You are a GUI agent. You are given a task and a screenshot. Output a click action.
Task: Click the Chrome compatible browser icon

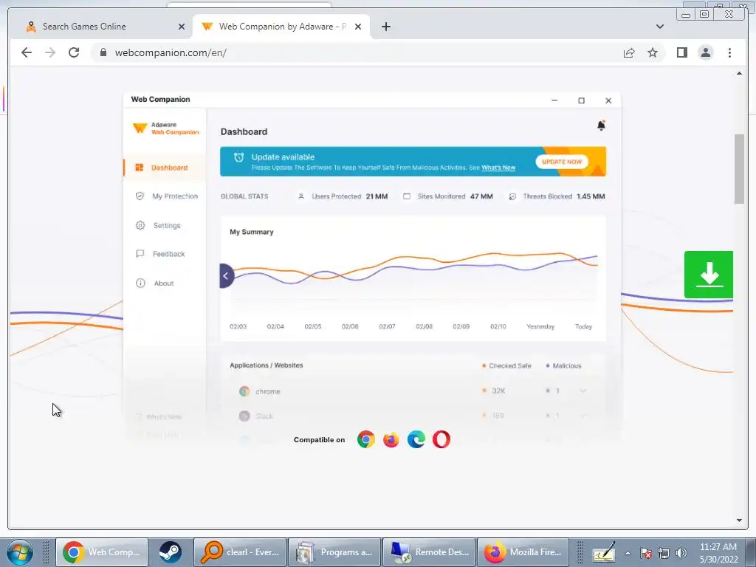[366, 440]
